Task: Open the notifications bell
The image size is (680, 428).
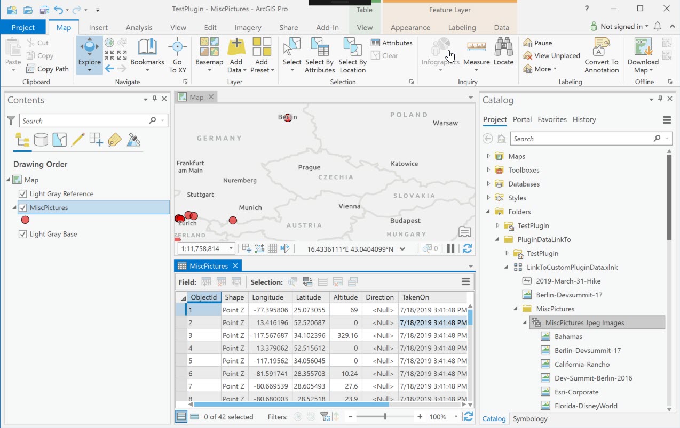Action: [657, 26]
